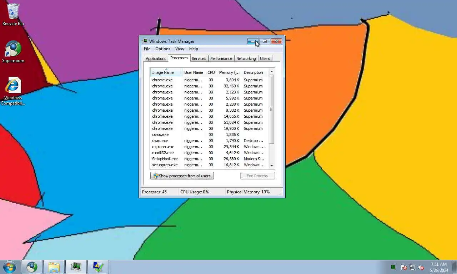
Task: Click the Task Manager title bar icon
Action: pyautogui.click(x=145, y=41)
